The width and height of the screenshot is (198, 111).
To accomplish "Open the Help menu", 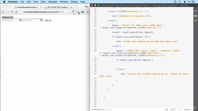I will pyautogui.click(x=83, y=2).
